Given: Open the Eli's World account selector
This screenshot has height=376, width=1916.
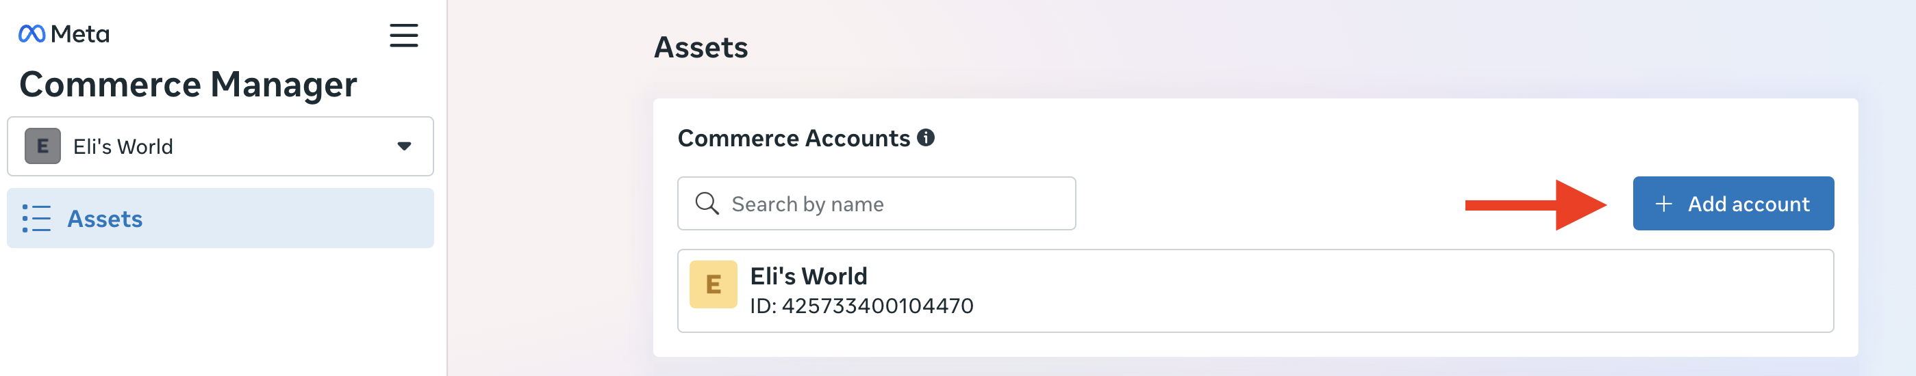Looking at the screenshot, I should coord(220,146).
